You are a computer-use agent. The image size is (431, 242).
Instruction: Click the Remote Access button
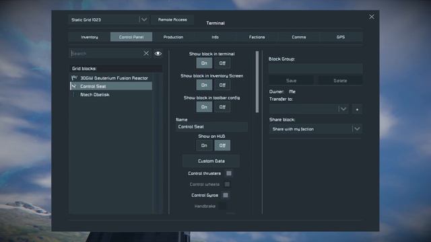[x=172, y=19]
